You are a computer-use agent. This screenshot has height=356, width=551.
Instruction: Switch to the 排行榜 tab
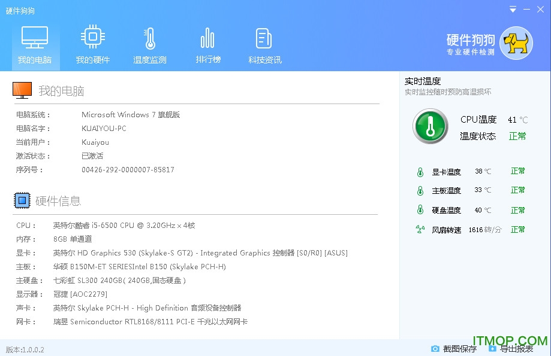coord(207,45)
